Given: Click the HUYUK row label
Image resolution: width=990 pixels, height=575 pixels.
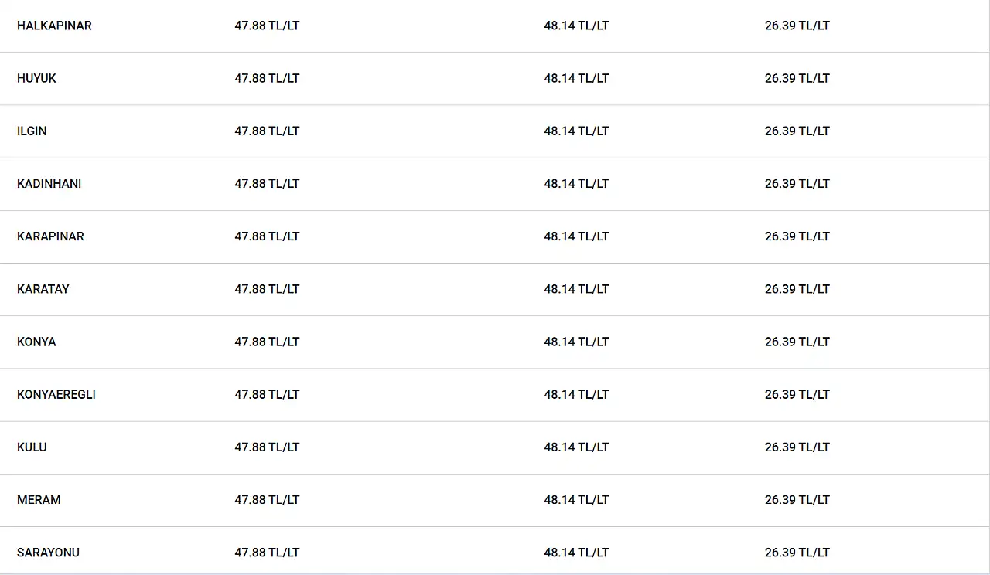Looking at the screenshot, I should [36, 78].
